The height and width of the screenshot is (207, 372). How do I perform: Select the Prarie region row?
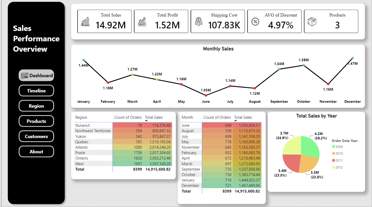(x=123, y=153)
